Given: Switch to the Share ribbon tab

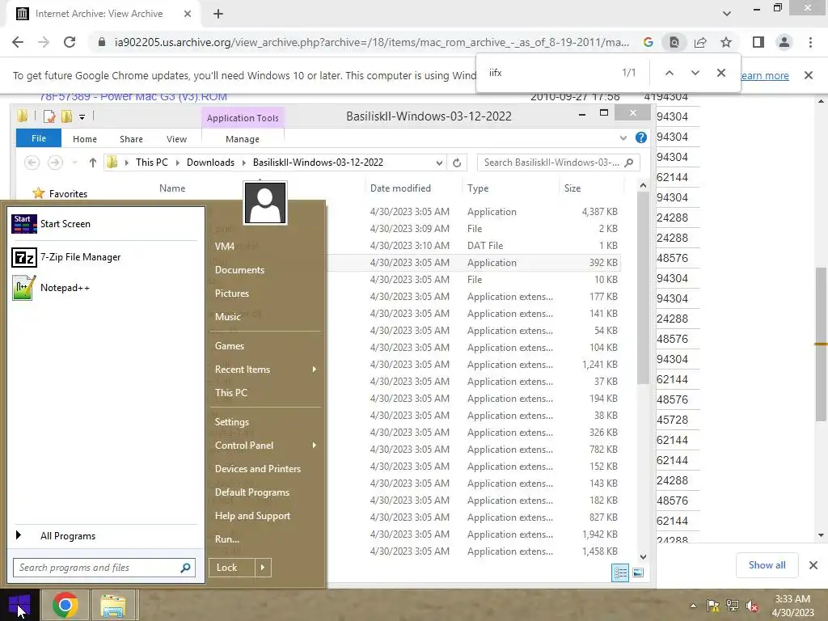Looking at the screenshot, I should pos(131,139).
